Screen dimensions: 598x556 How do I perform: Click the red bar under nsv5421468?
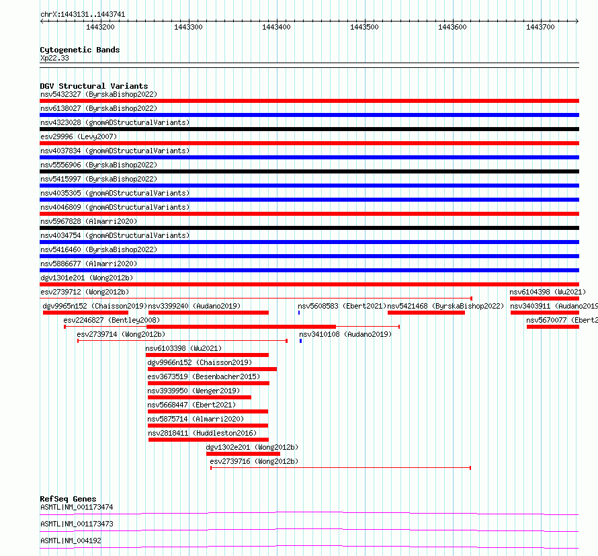click(x=427, y=313)
